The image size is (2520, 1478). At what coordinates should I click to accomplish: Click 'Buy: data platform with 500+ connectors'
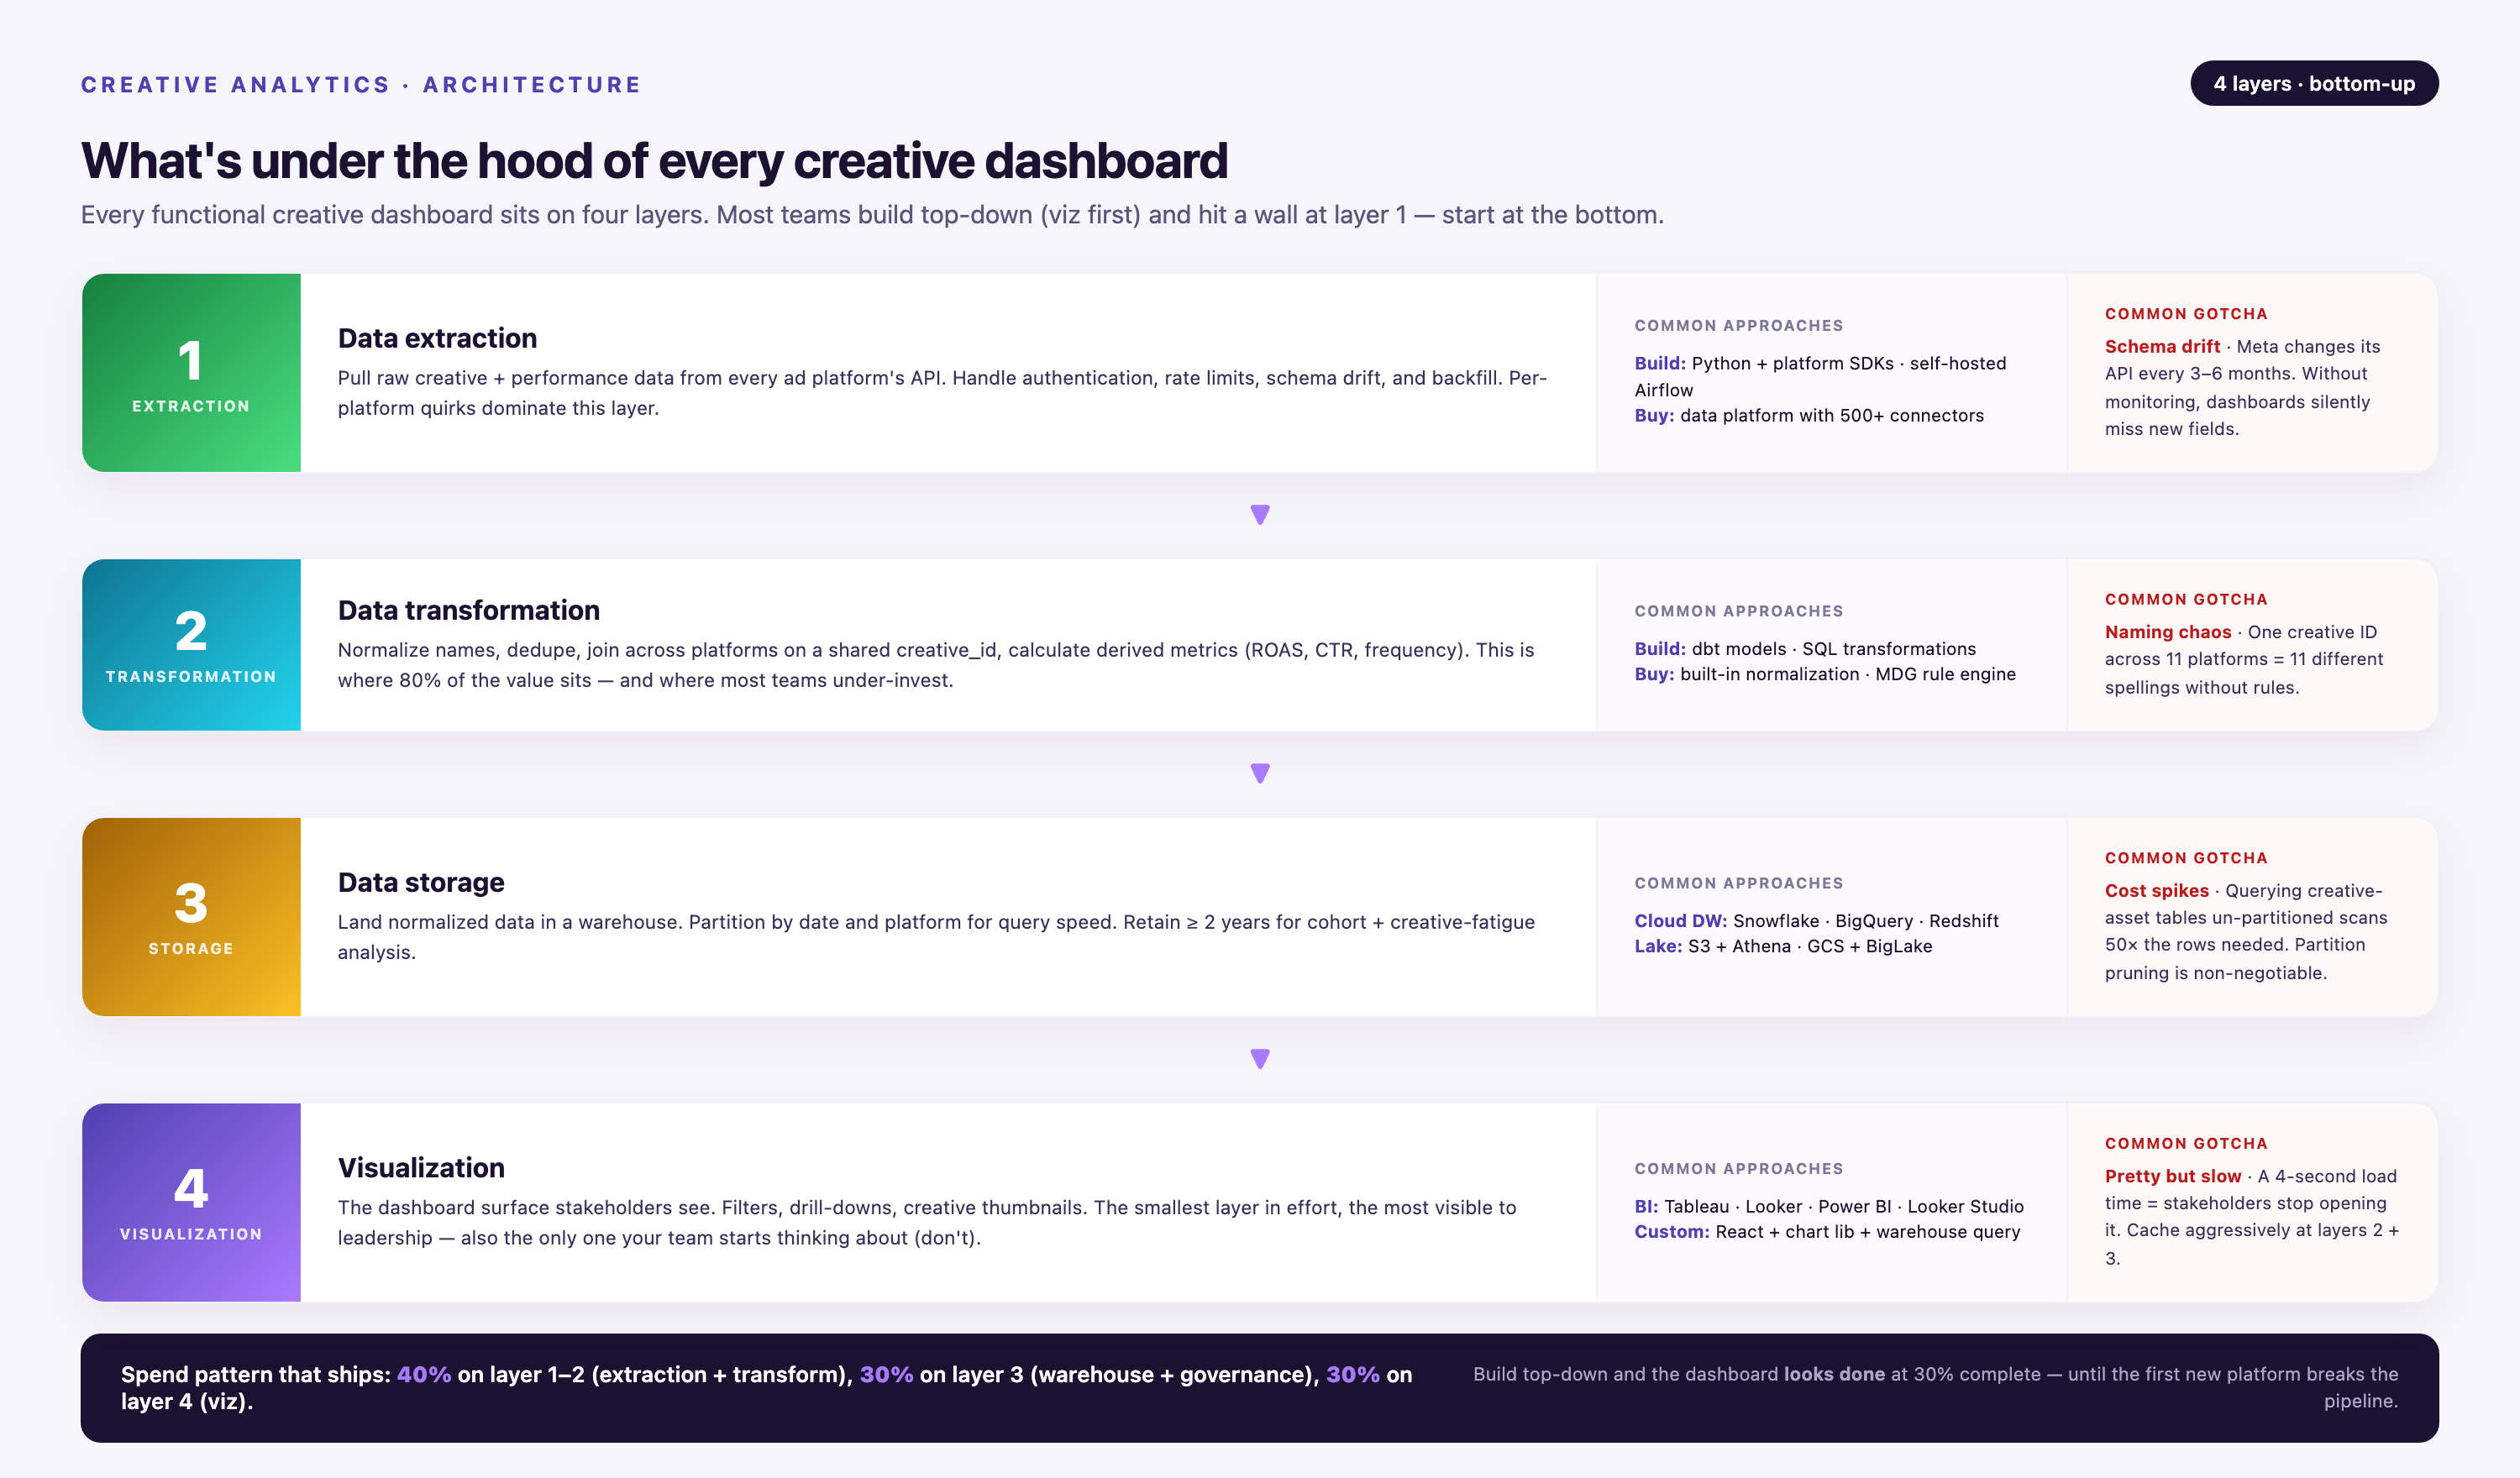point(1809,415)
